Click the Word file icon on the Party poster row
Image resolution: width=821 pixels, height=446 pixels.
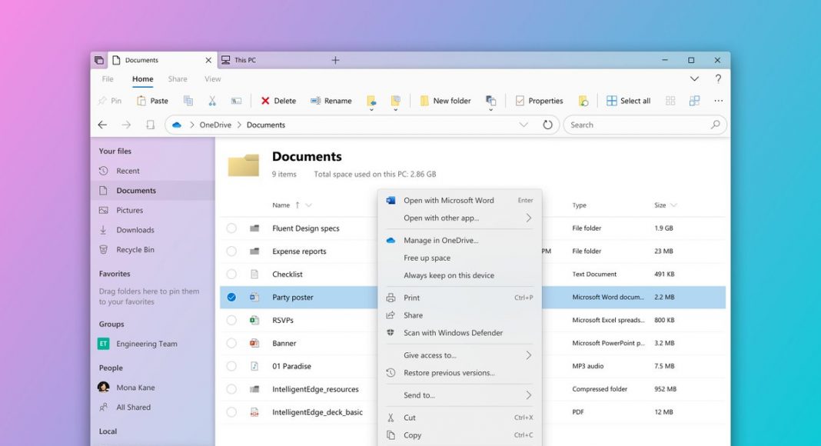point(254,297)
